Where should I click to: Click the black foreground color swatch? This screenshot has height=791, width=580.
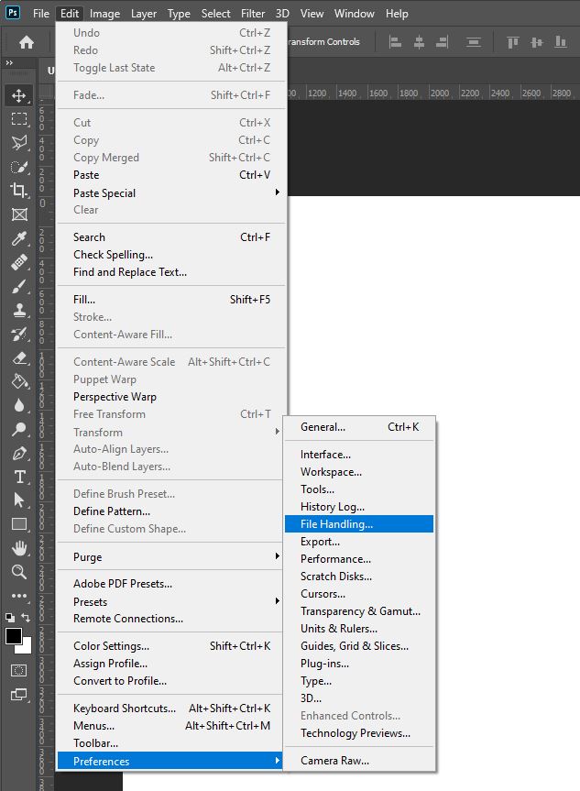(13, 636)
